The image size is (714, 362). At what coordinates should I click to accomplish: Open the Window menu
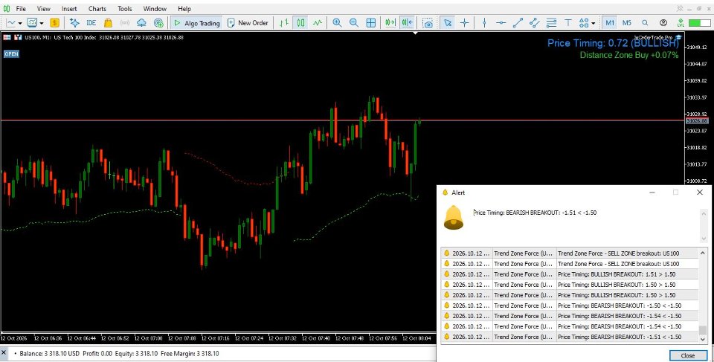point(155,9)
